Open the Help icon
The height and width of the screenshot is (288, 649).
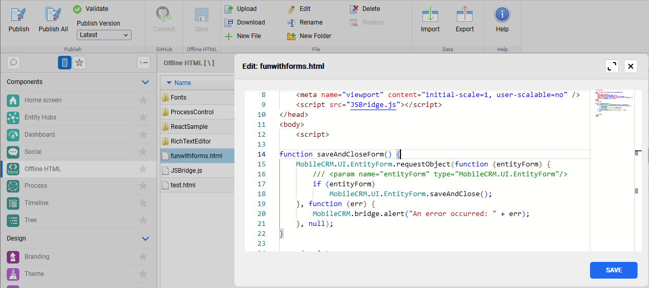[502, 15]
